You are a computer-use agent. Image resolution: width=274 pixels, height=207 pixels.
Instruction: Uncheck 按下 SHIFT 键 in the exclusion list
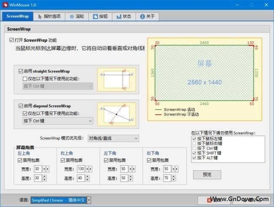(x=194, y=153)
